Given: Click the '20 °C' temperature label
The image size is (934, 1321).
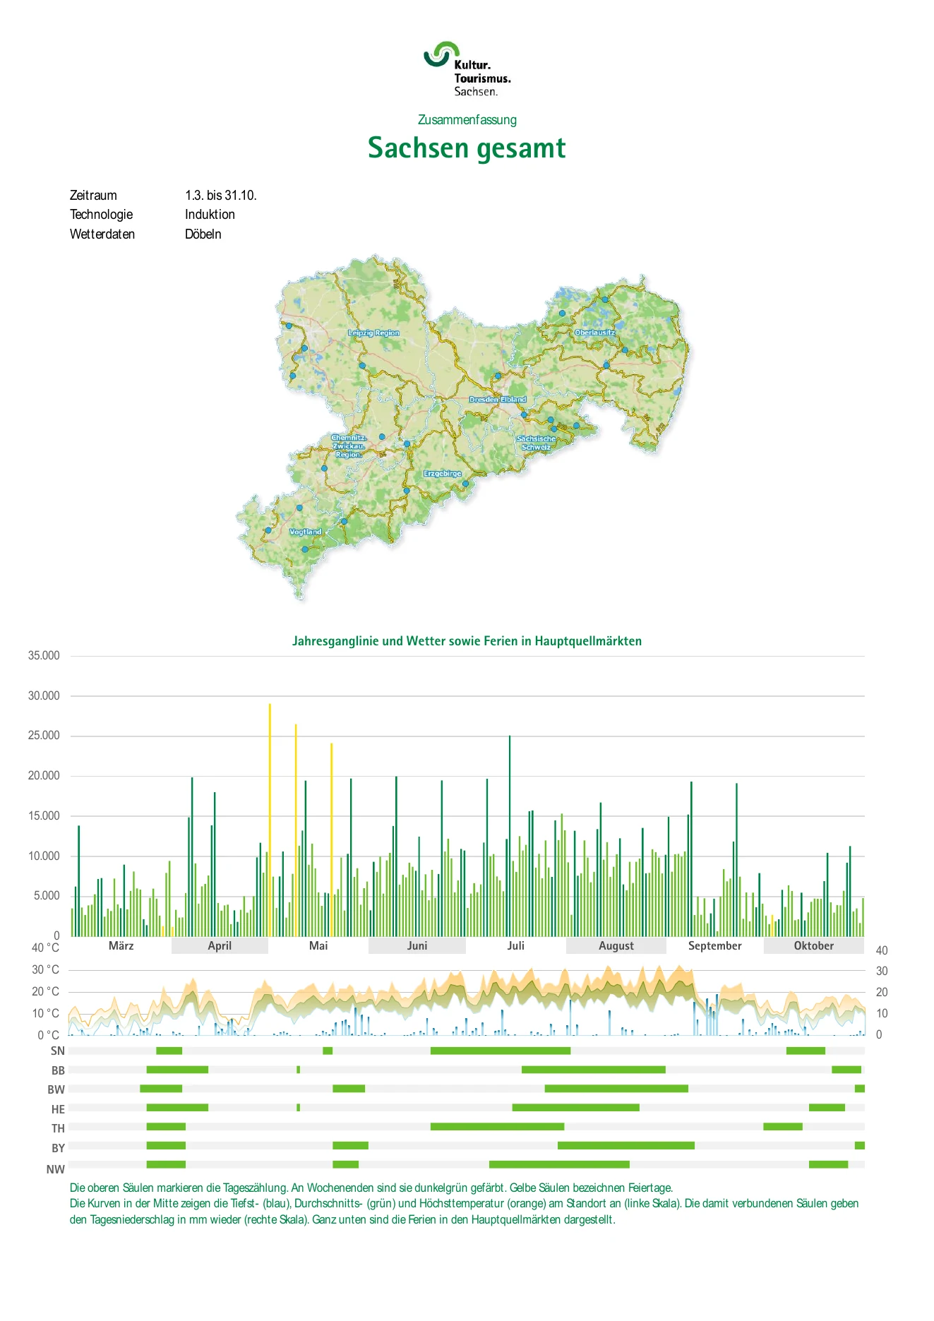Looking at the screenshot, I should click(x=46, y=991).
